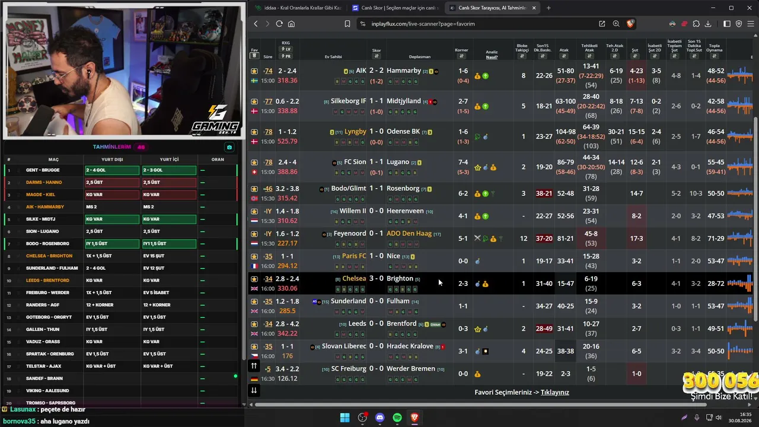This screenshot has width=759, height=427.
Task: Unfavorite the Silkeborg IF - Midtjylland star
Action: click(254, 101)
